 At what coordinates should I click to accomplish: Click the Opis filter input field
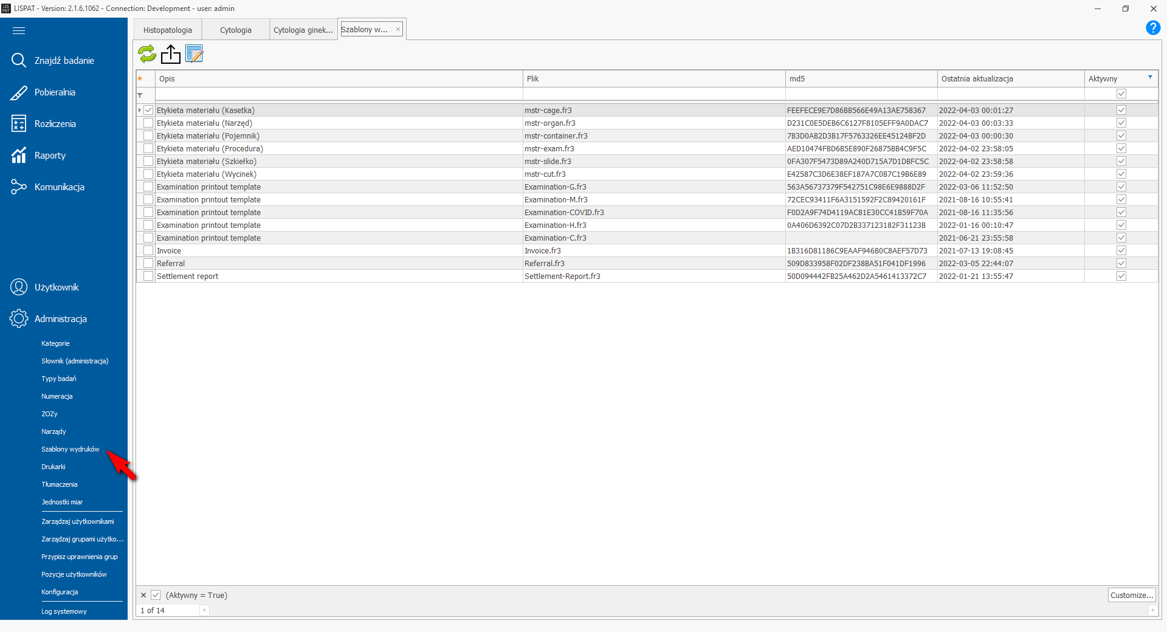tap(339, 94)
